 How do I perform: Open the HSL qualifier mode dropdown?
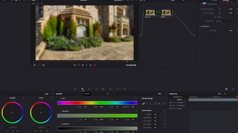tap(160, 94)
